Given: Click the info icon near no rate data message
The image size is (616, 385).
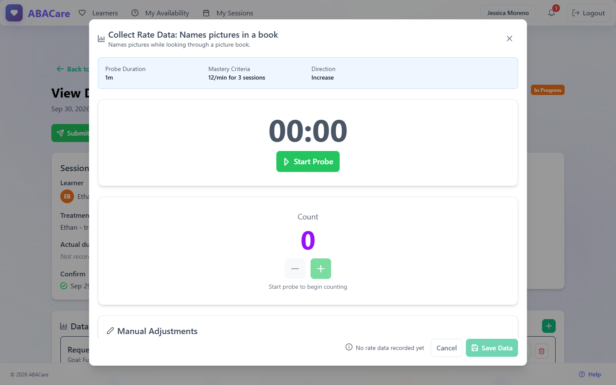Looking at the screenshot, I should 349,347.
